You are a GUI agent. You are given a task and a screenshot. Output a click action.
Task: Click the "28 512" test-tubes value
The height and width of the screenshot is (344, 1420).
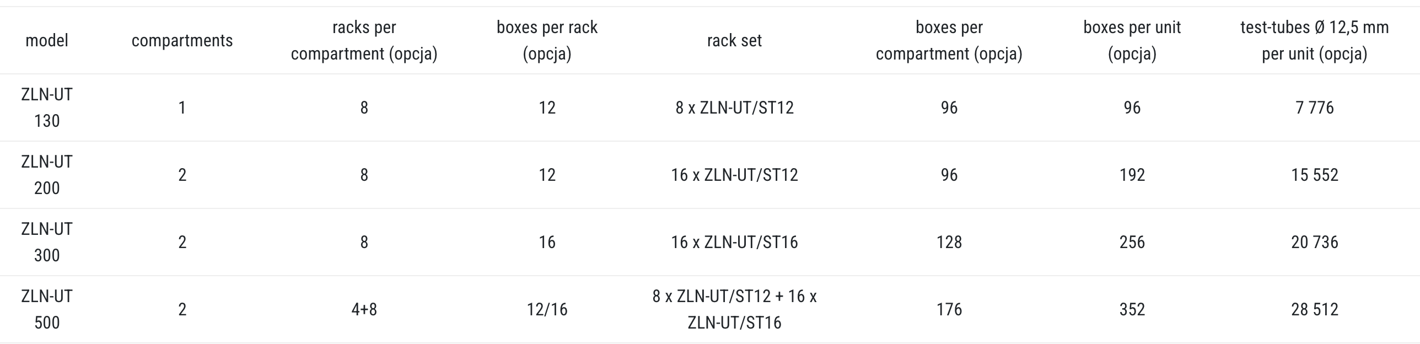point(1314,309)
